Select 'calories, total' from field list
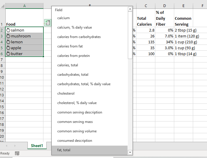The image size is (207, 158). pos(89,65)
